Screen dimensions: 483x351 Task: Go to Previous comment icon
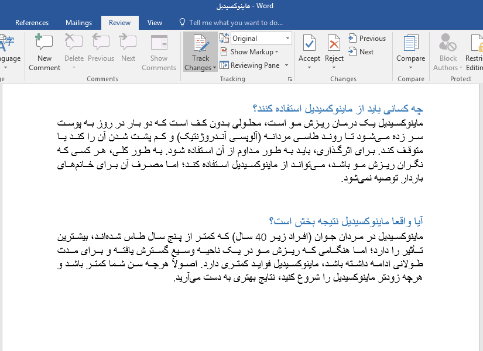click(x=101, y=42)
